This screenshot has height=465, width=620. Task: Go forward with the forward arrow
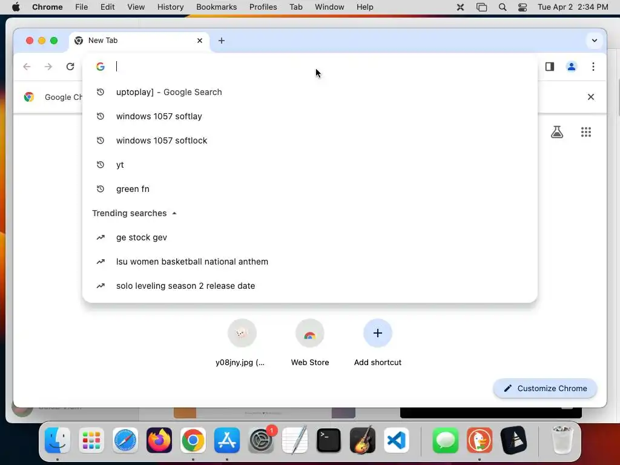48,67
